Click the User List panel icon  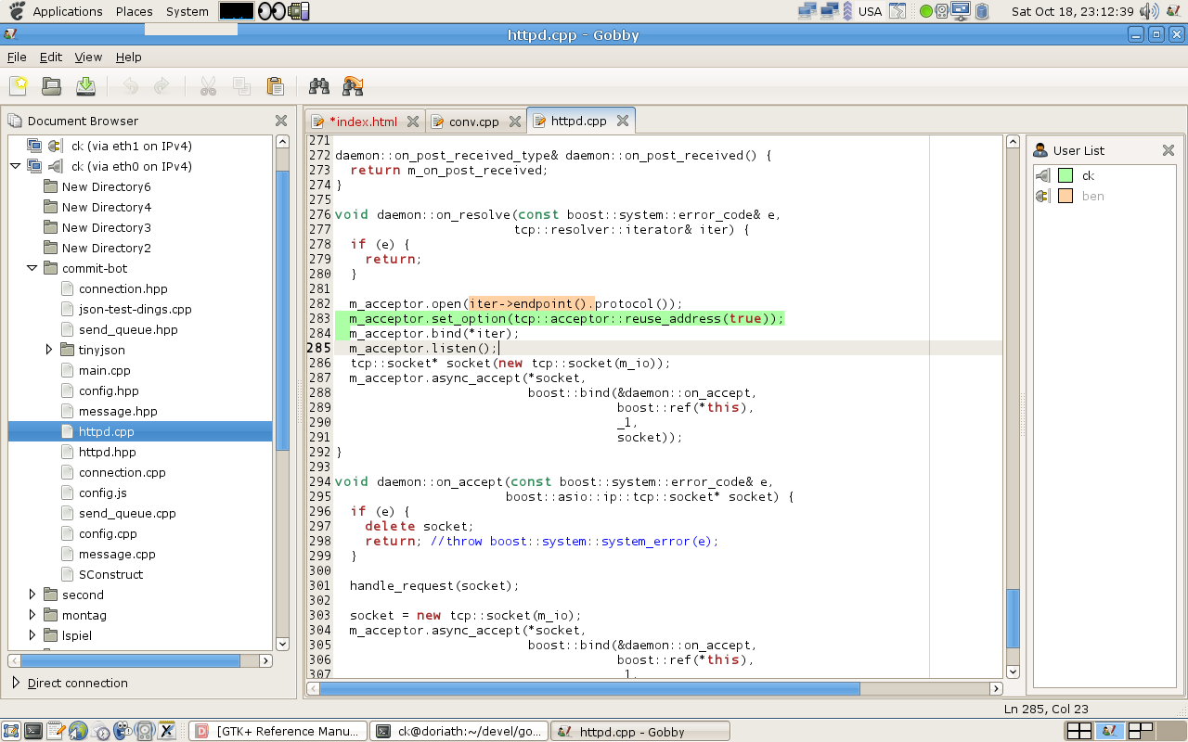[x=1039, y=149]
